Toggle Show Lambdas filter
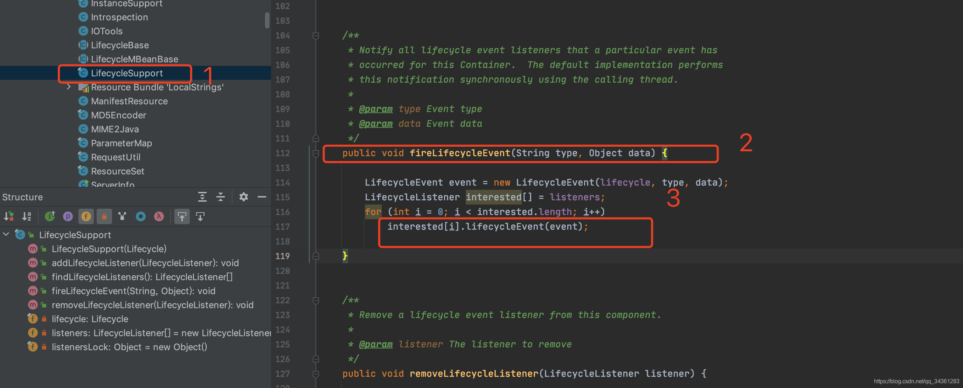Screen dimensions: 963x388 click(x=159, y=216)
